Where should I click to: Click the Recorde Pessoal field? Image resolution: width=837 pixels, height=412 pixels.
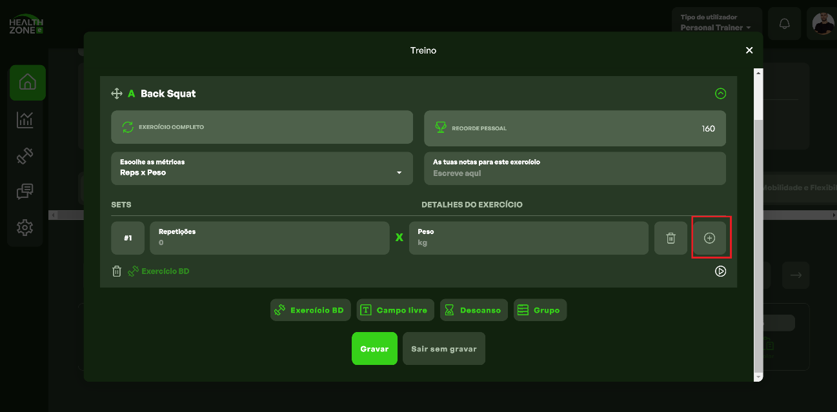(x=575, y=128)
